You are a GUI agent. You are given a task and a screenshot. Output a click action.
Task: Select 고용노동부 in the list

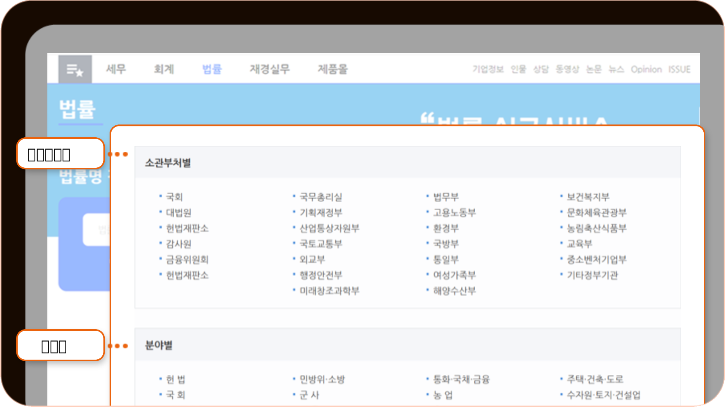pos(454,212)
